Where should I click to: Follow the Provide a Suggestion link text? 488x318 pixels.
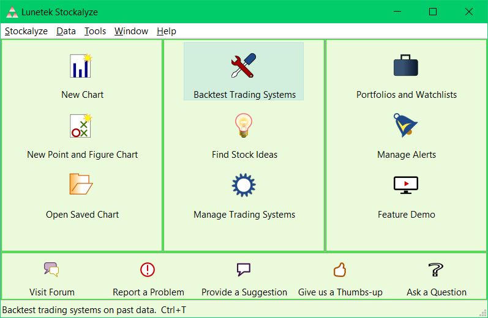click(x=244, y=292)
